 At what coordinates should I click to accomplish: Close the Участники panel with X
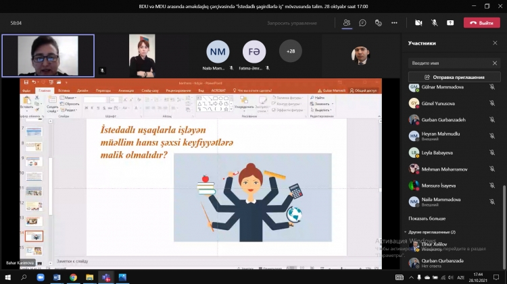tap(495, 43)
